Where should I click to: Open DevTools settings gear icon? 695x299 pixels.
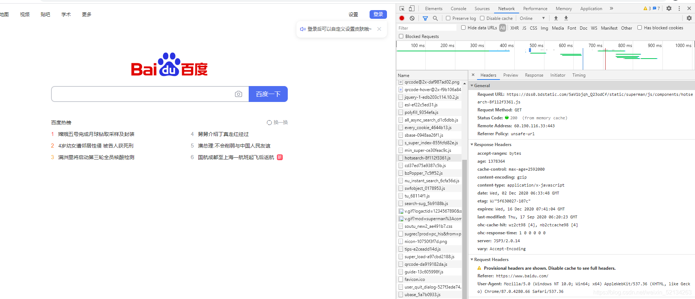[669, 8]
